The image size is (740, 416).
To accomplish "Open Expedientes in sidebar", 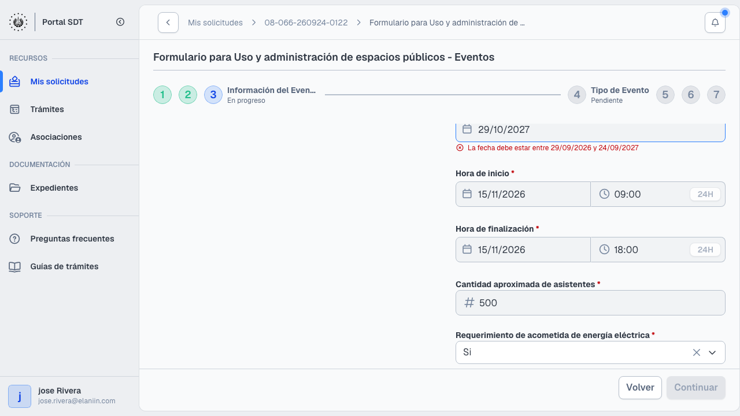I will click(69, 188).
